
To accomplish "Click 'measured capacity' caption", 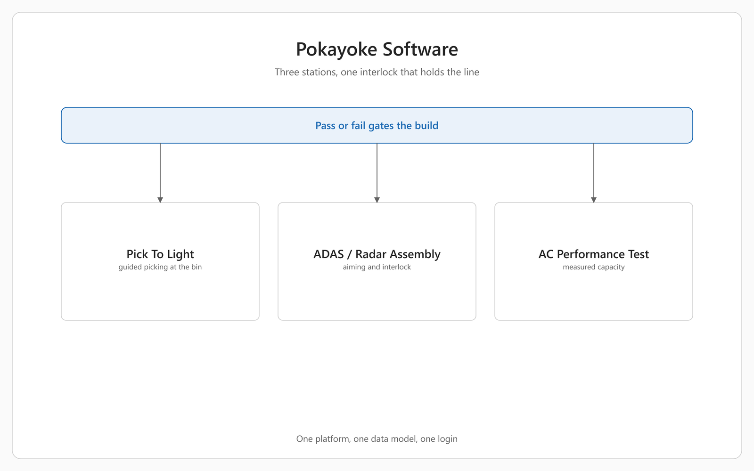I will click(x=594, y=267).
